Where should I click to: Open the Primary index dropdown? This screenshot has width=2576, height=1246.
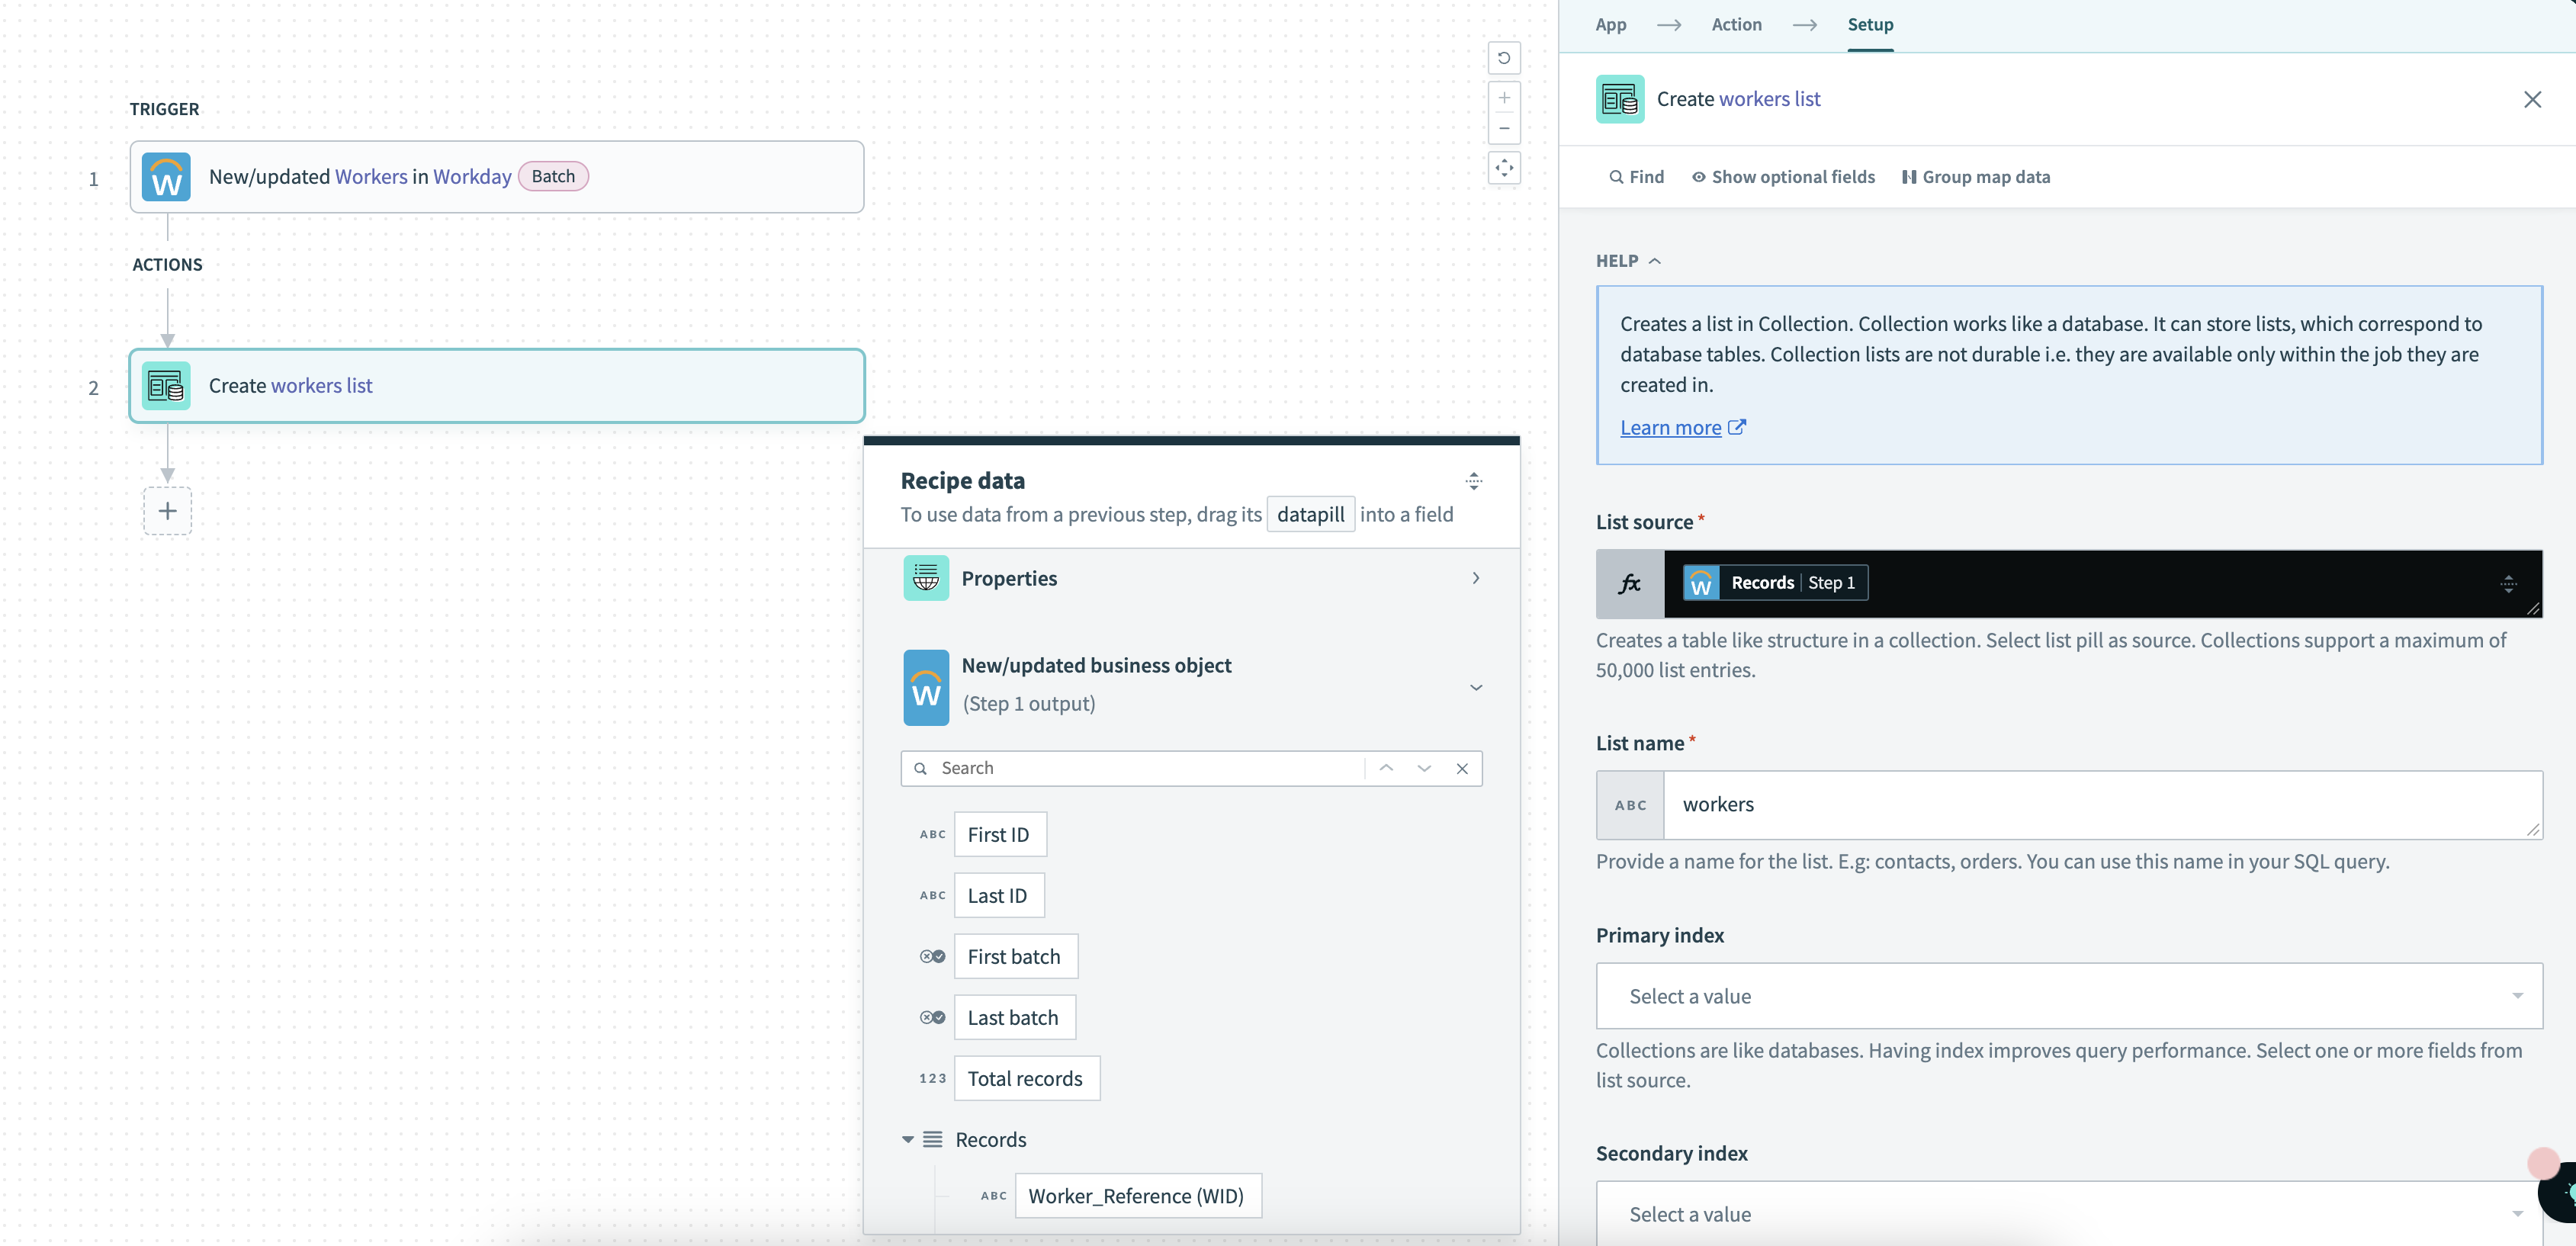[2068, 996]
